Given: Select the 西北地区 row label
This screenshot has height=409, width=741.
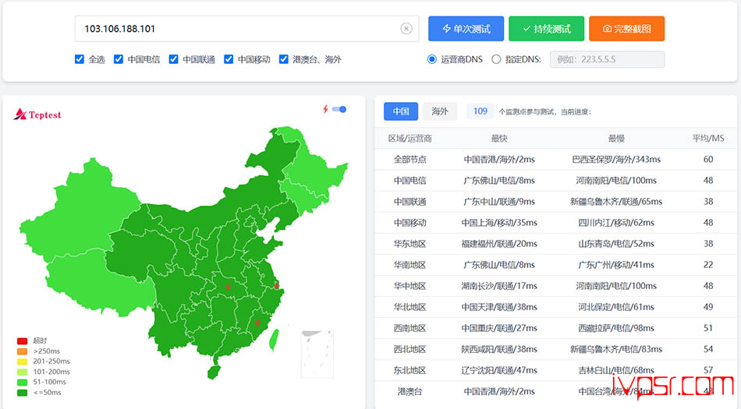Looking at the screenshot, I should pyautogui.click(x=409, y=349).
